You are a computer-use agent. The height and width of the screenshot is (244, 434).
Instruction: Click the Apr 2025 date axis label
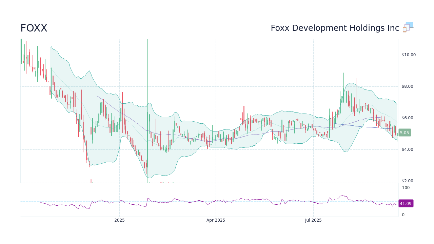(x=216, y=220)
